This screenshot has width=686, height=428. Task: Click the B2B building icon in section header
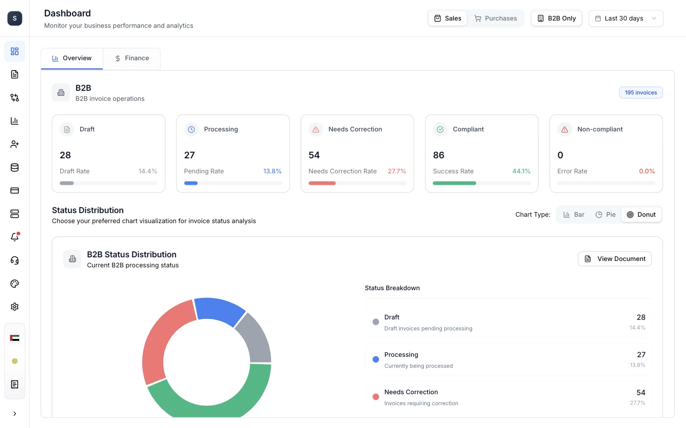click(61, 93)
